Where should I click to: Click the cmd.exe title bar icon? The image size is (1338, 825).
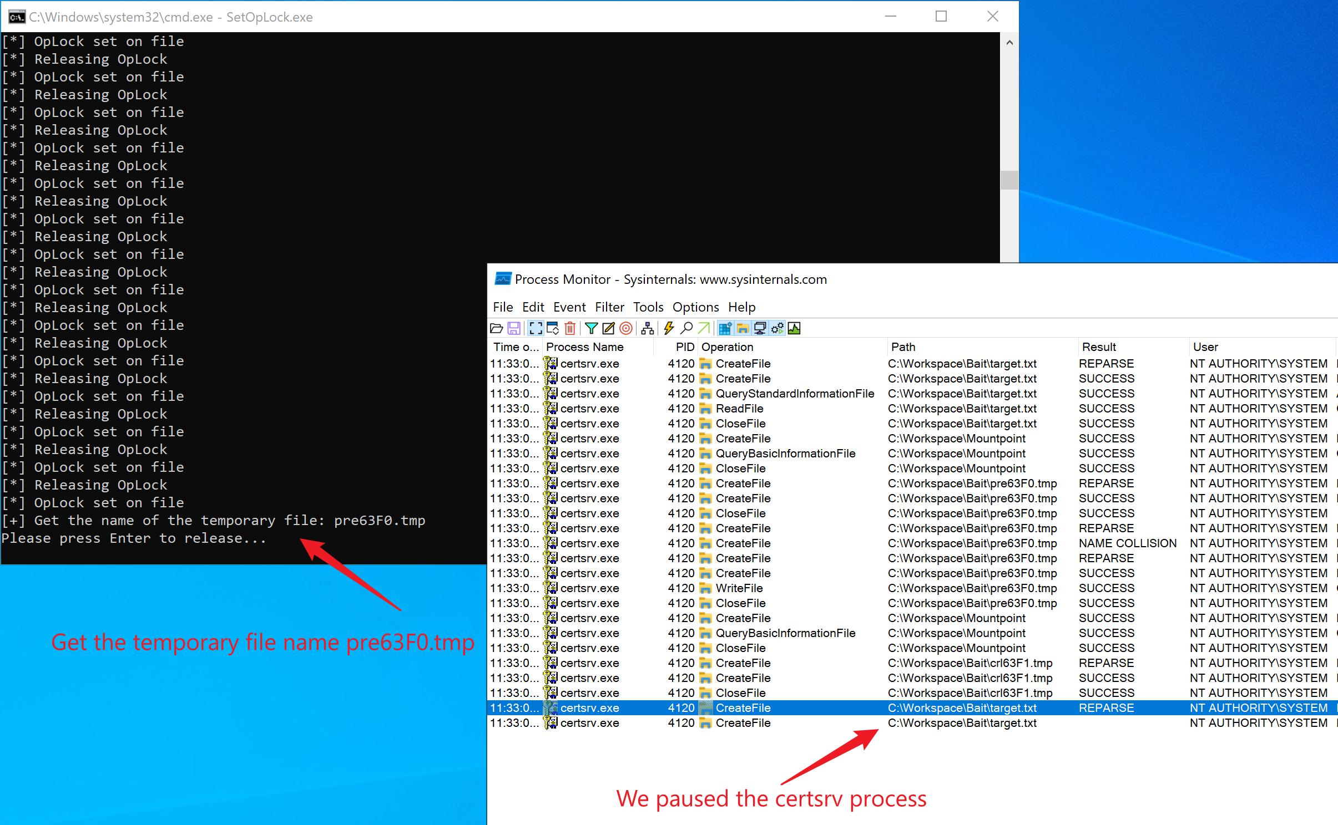pyautogui.click(x=17, y=17)
